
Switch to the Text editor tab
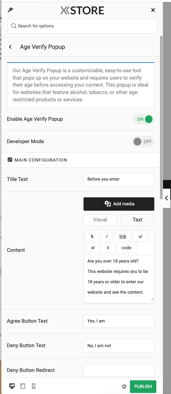point(137,220)
